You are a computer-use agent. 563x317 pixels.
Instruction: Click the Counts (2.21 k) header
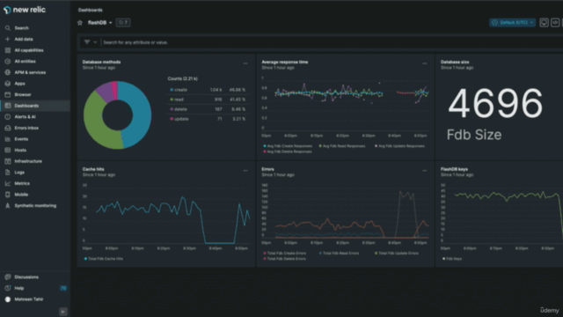183,78
